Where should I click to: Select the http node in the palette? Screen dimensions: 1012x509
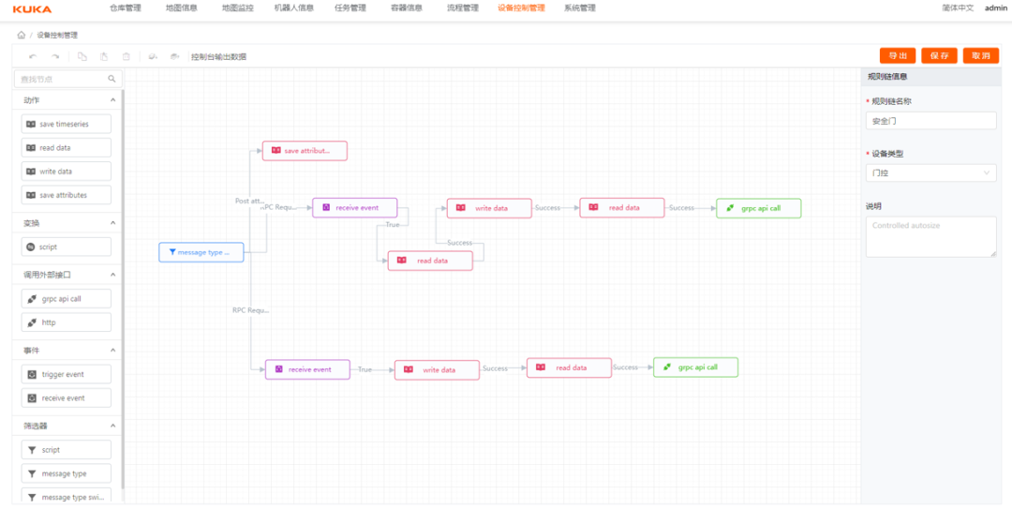click(x=66, y=322)
